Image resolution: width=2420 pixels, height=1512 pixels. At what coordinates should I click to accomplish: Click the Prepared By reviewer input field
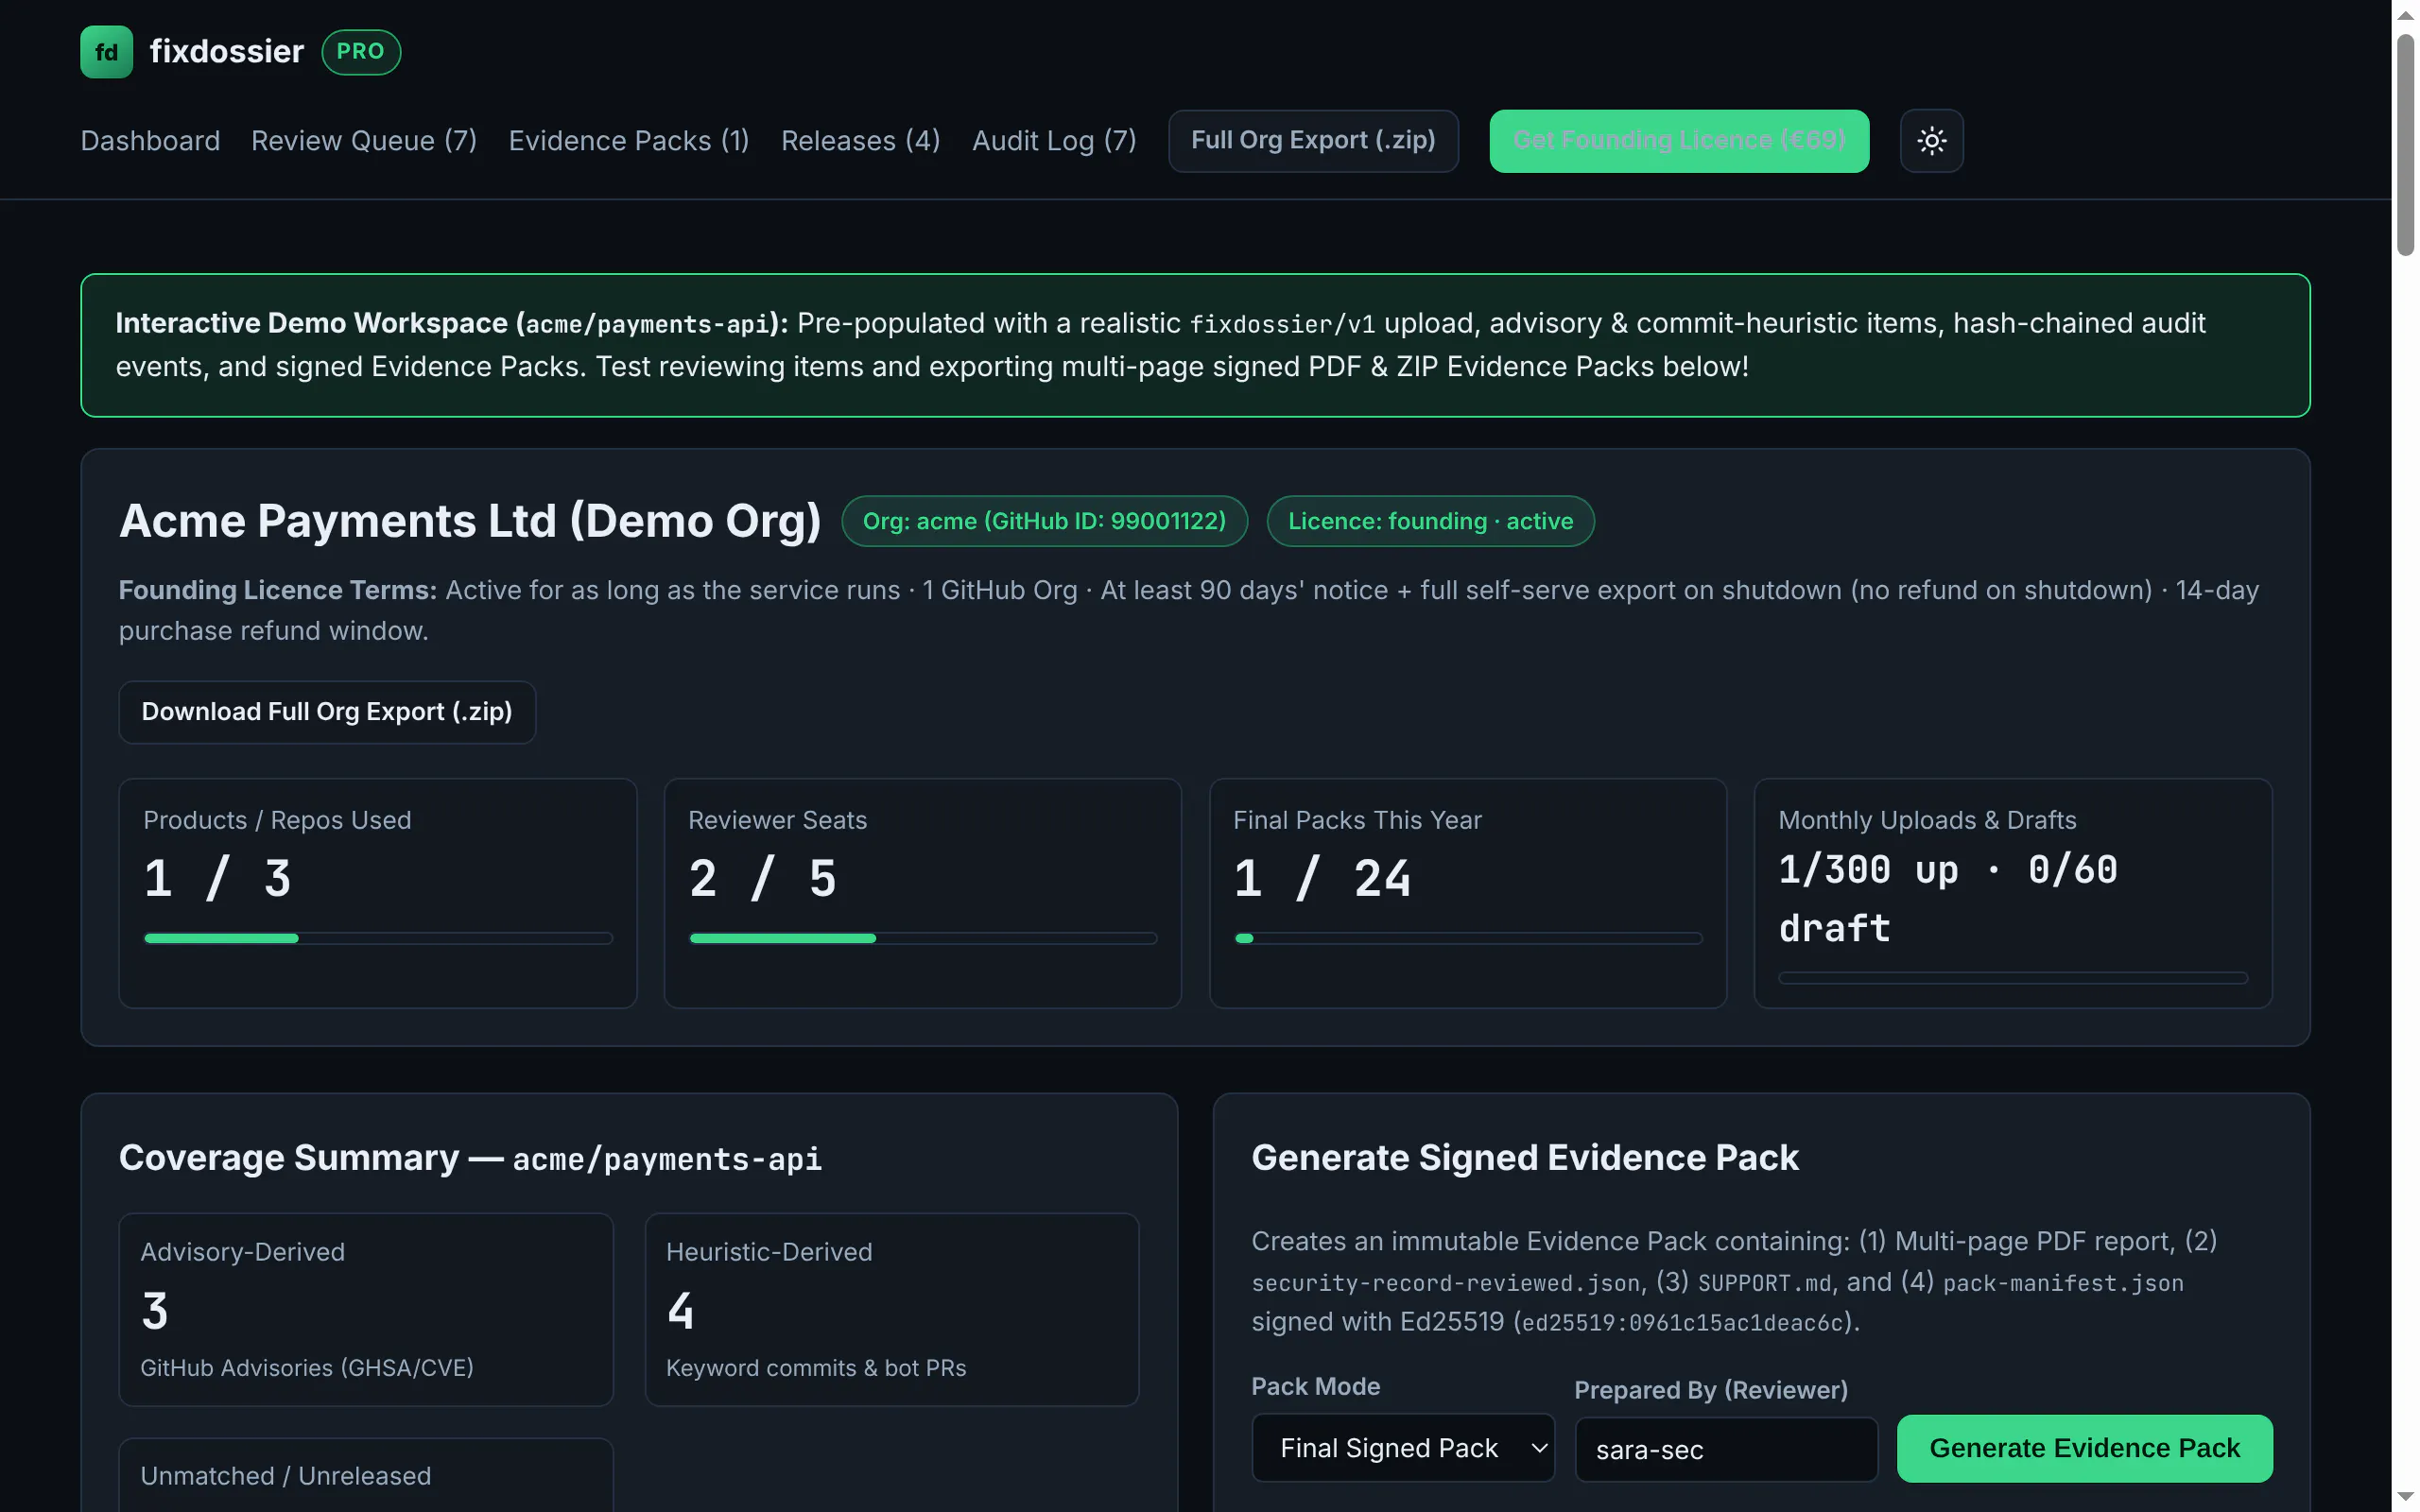point(1726,1450)
